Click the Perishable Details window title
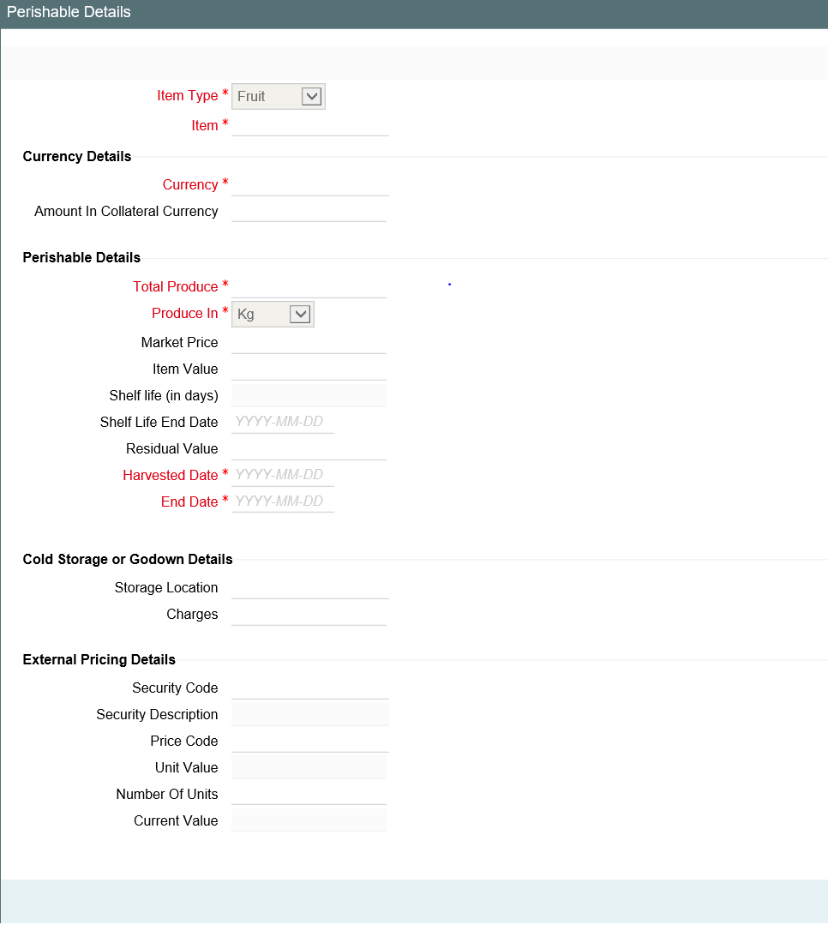Image resolution: width=828 pixels, height=931 pixels. click(x=69, y=12)
